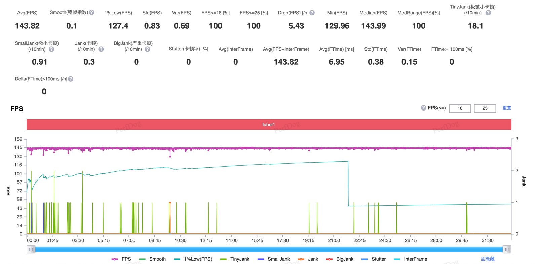Viewport: 538px width, 264px height.
Task: Click help icon next to Smooth(稳帧指数)
Action: (x=91, y=12)
